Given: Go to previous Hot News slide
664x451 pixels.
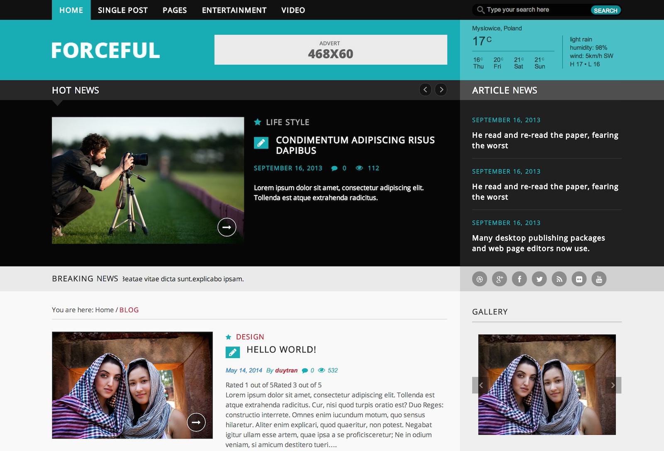Looking at the screenshot, I should click(425, 90).
